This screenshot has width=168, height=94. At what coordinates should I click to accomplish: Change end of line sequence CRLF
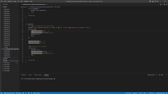(145, 93)
